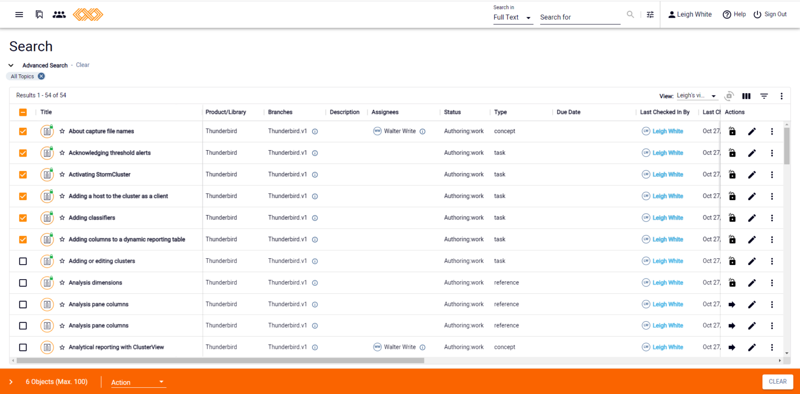Click lock icon for Adding a host row
Viewport: 800px width, 394px height.
[732, 196]
